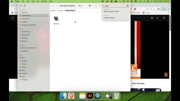180x101 pixels.
Task: Open the browser extensions puzzle icon
Action: click(147, 9)
